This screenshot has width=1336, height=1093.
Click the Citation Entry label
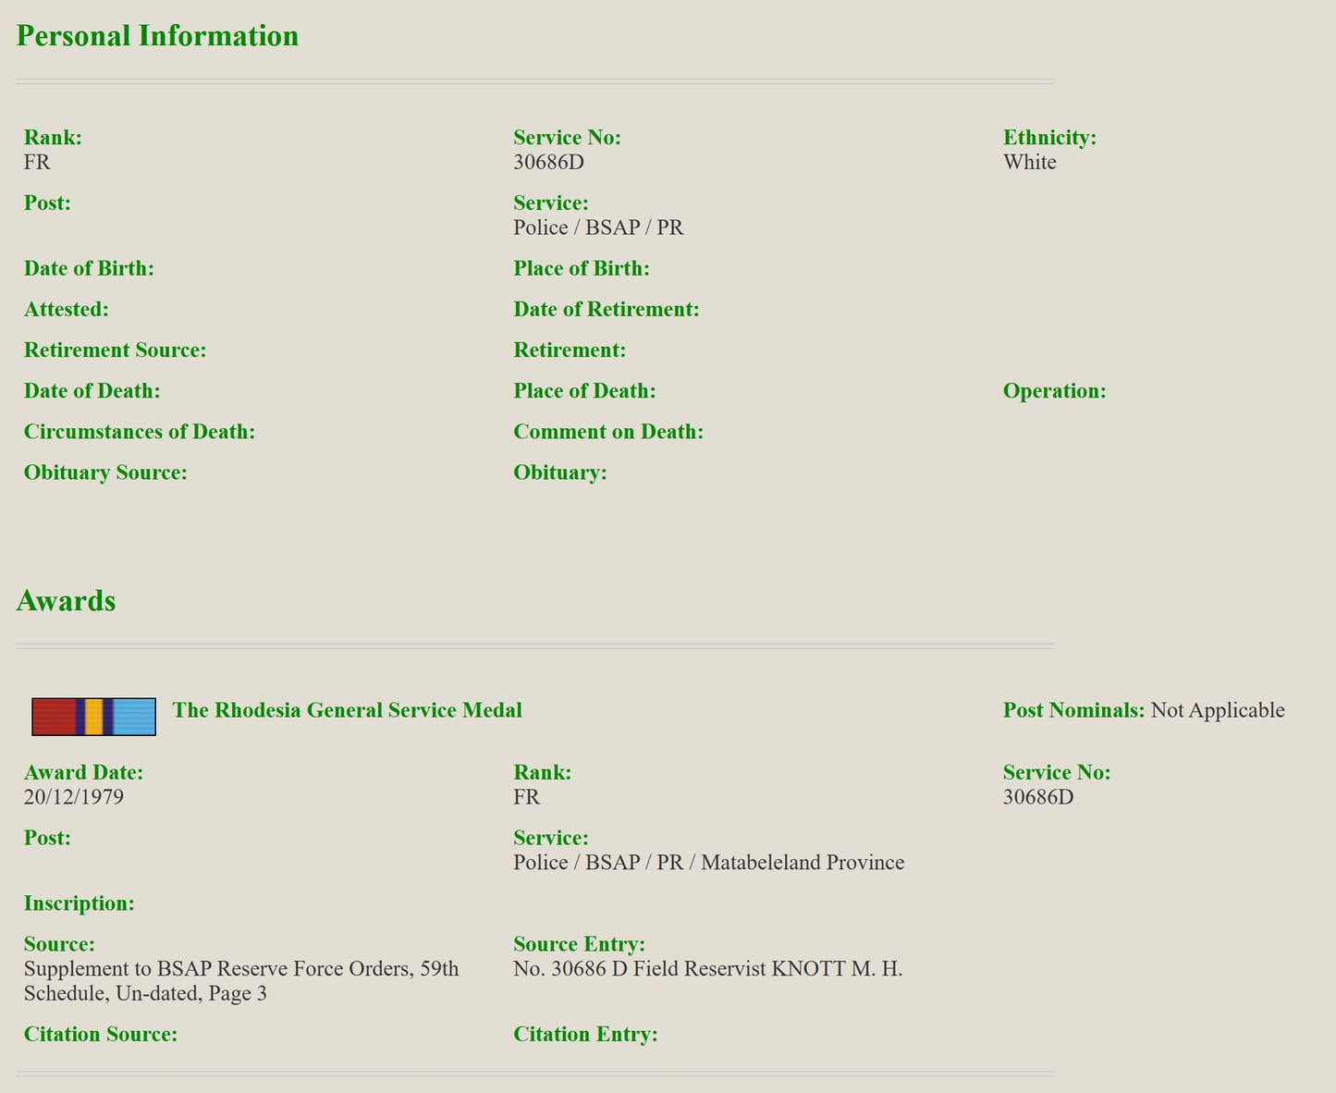coord(586,1034)
